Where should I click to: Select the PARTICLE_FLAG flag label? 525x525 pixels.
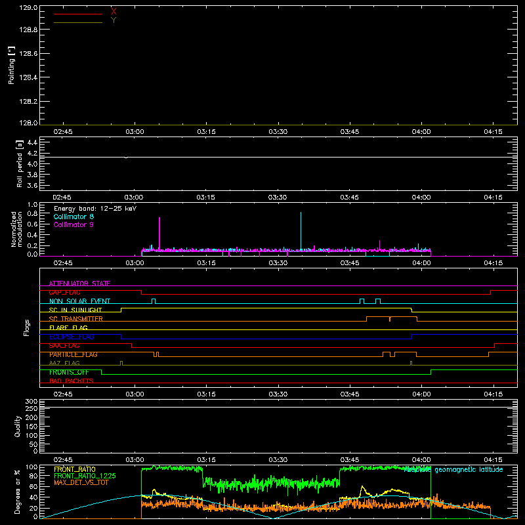pos(73,354)
